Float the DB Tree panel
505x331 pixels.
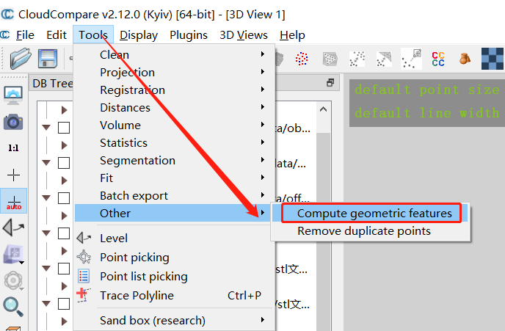pyautogui.click(x=330, y=83)
